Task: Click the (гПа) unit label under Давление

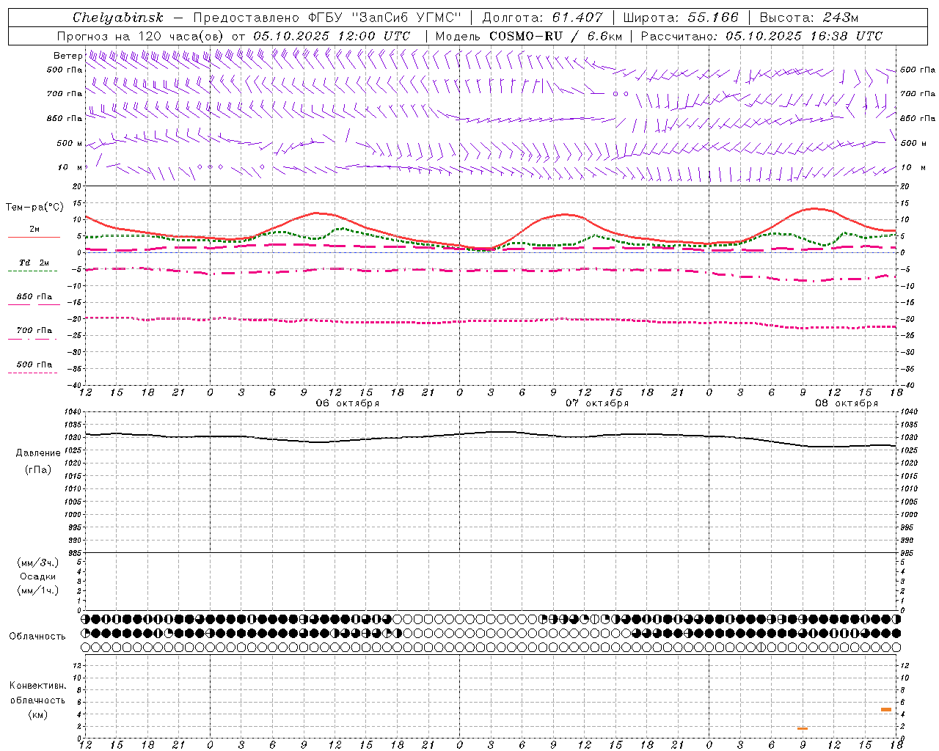Action: point(38,470)
